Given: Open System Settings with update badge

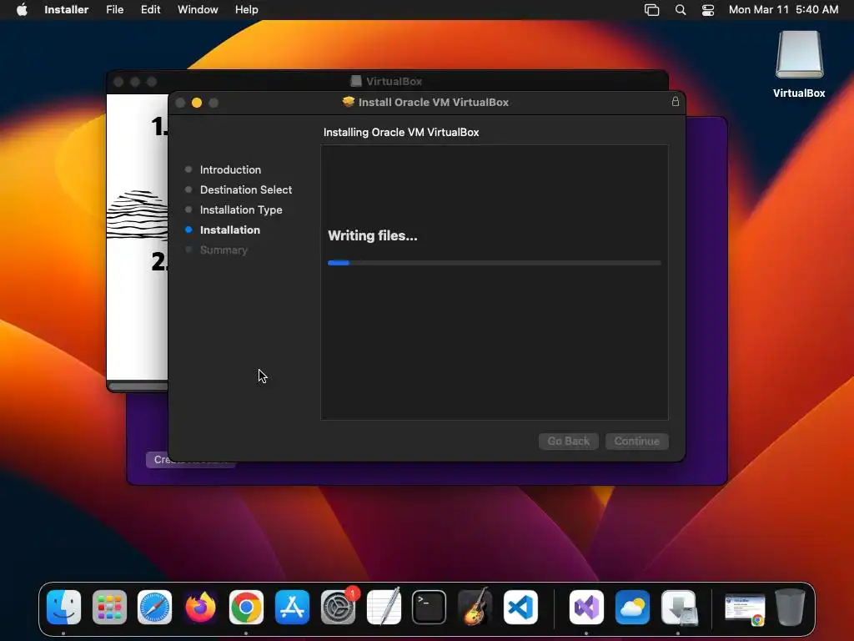Looking at the screenshot, I should [x=339, y=608].
